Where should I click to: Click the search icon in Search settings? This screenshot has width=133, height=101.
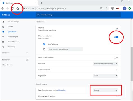click(x=38, y=15)
